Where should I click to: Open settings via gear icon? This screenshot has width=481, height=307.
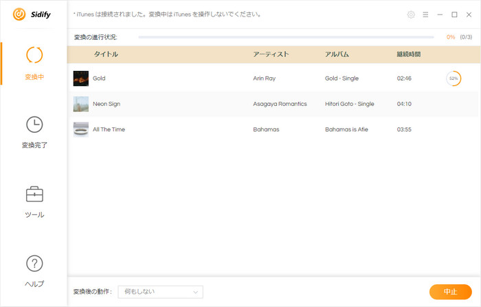(x=411, y=14)
